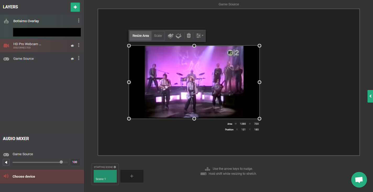Image resolution: width=373 pixels, height=192 pixels.
Task: Select the Botisimo Overlay layer name
Action: click(x=26, y=21)
